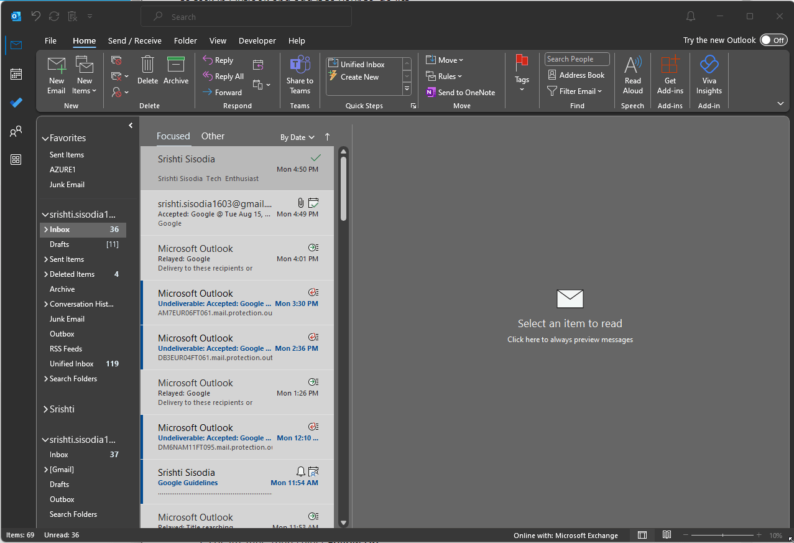
Task: Launch Viva Insights
Action: pos(709,75)
